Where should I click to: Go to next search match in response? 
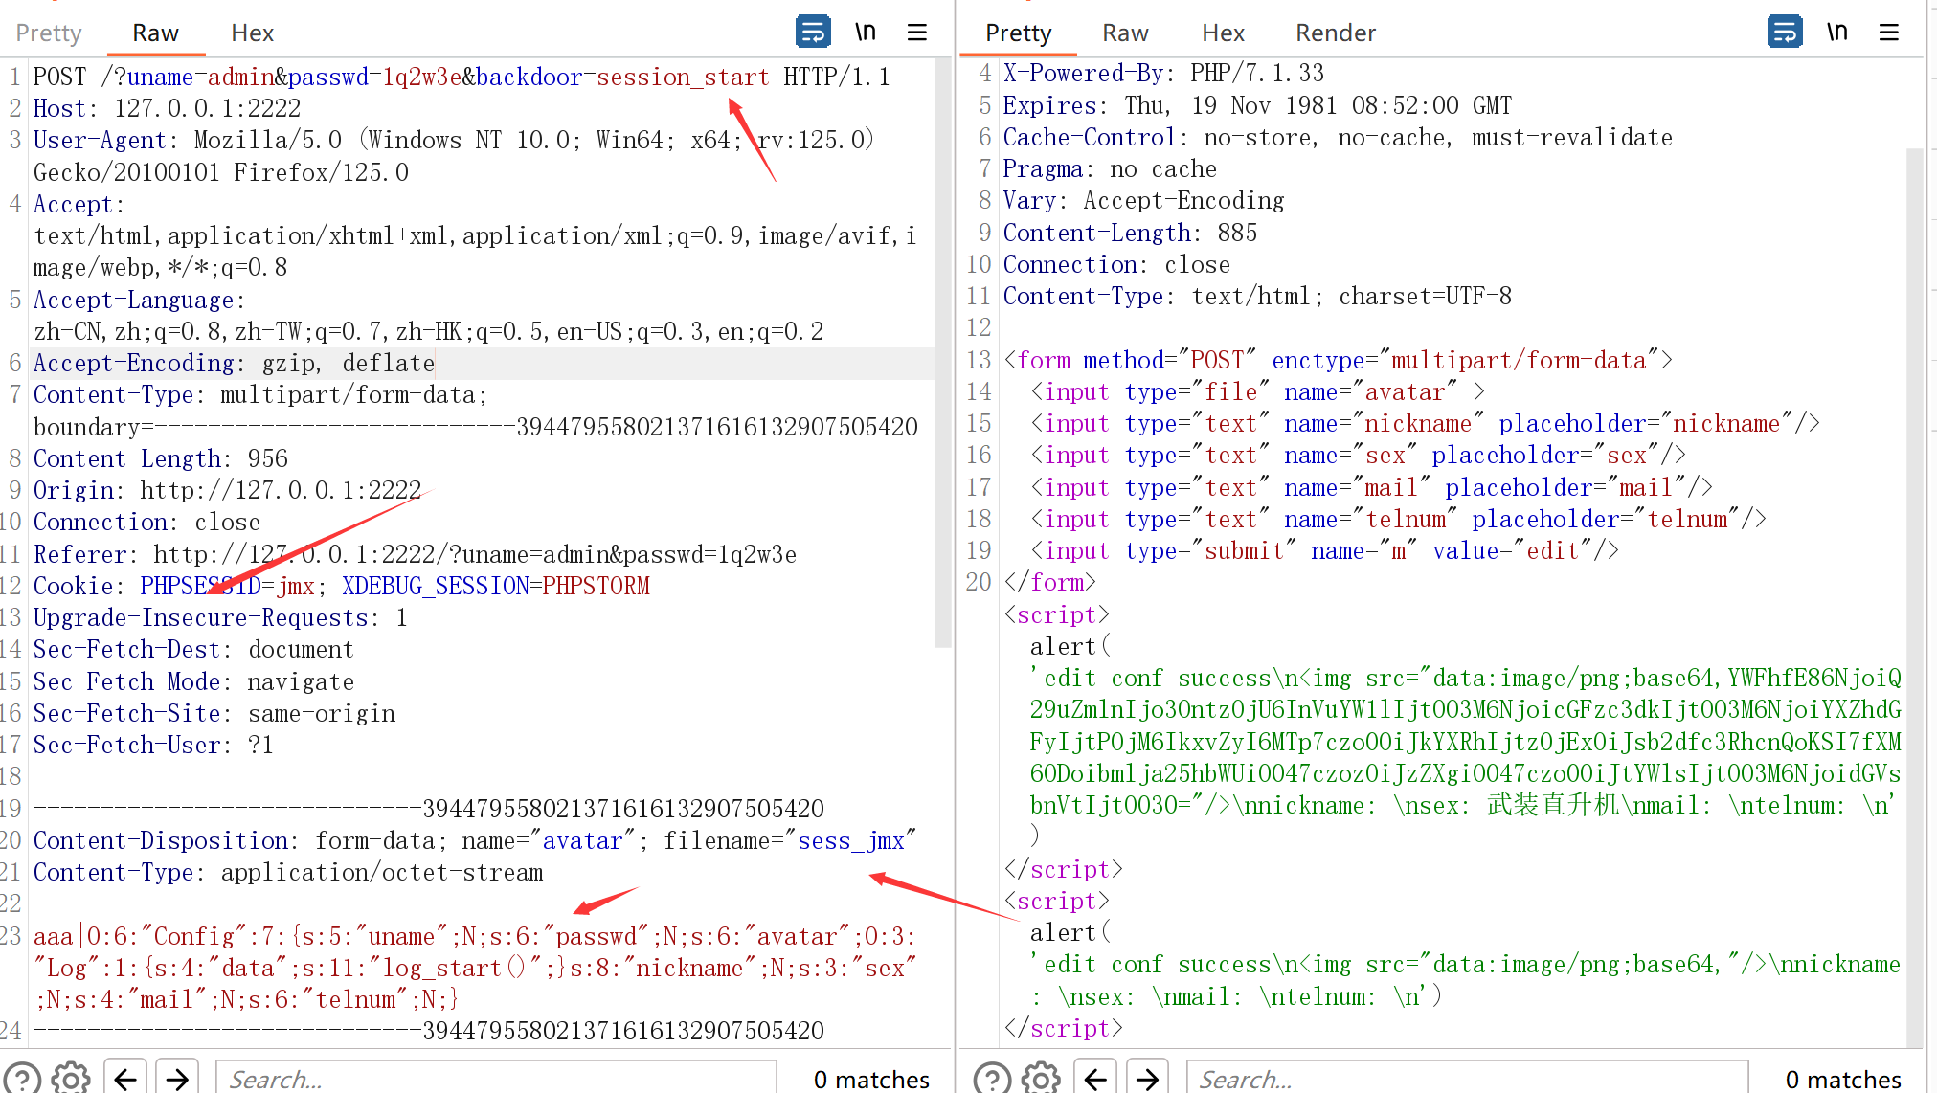tap(1147, 1079)
